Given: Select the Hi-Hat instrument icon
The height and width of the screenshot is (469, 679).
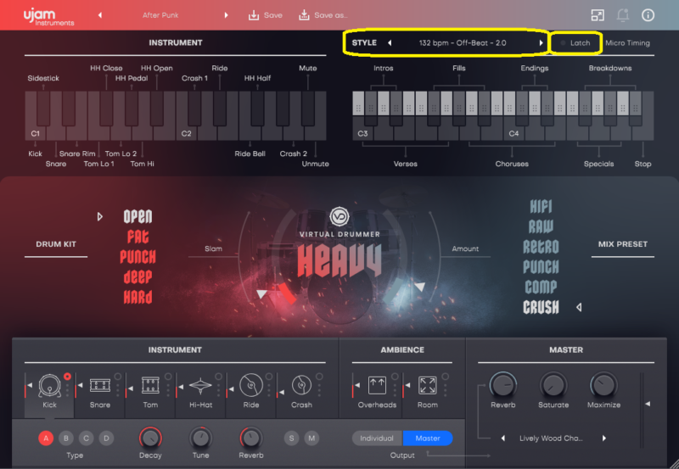Looking at the screenshot, I should [x=200, y=386].
